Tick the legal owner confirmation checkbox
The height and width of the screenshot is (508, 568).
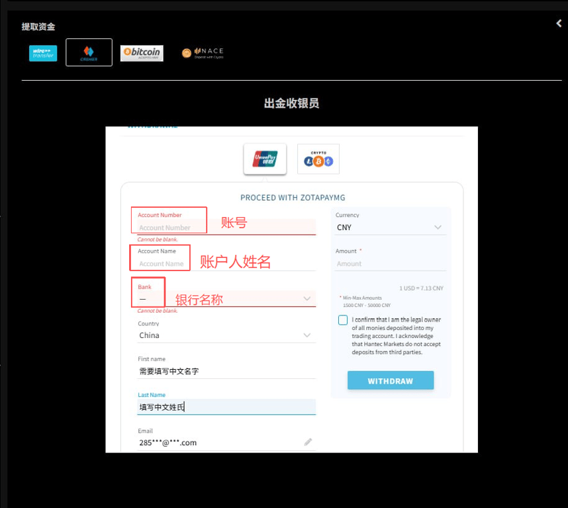click(343, 320)
